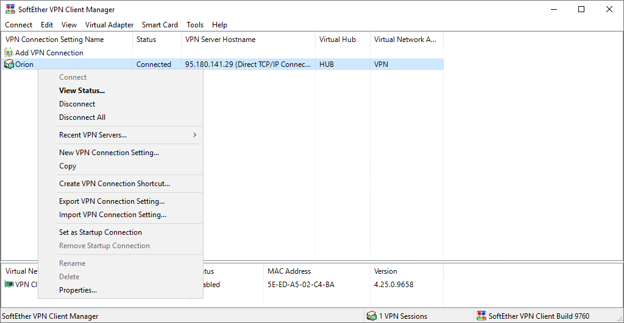Image resolution: width=624 pixels, height=323 pixels.
Task: Click MAC value 5E-ED-A5-02-C4-BA
Action: pyautogui.click(x=301, y=285)
